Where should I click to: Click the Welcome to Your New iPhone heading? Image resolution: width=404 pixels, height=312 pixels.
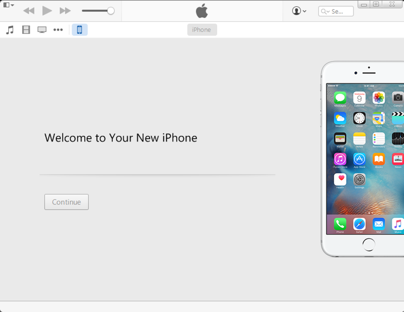click(x=121, y=138)
